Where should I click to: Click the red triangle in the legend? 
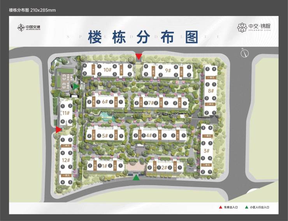(x=221, y=207)
